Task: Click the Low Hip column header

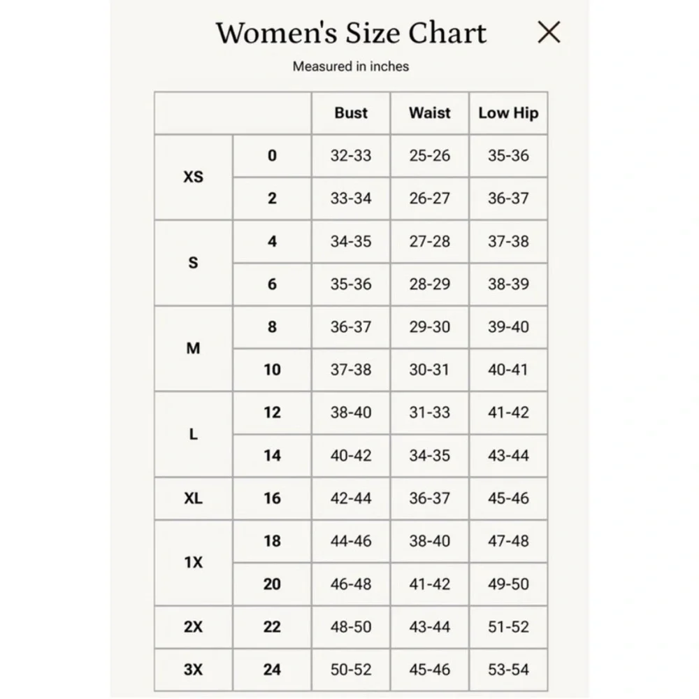Action: pos(508,113)
